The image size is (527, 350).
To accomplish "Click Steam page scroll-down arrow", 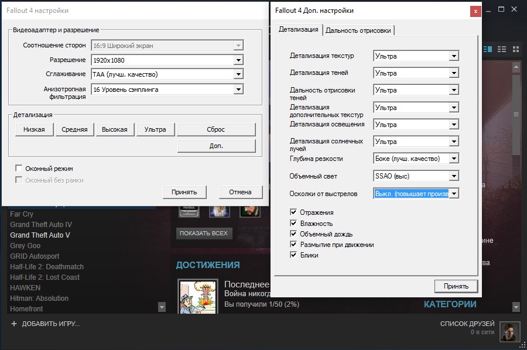I will tap(516, 306).
